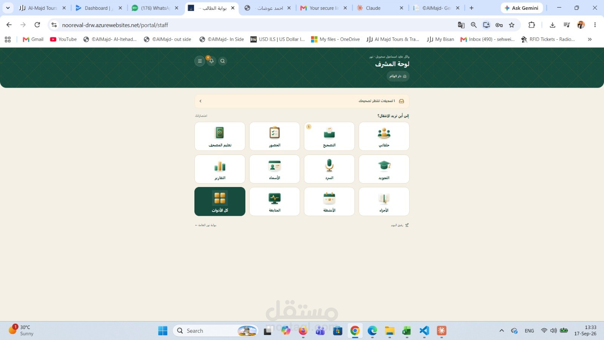The height and width of the screenshot is (340, 604).
Task: Expand the hidden system tray icons
Action: click(502, 331)
